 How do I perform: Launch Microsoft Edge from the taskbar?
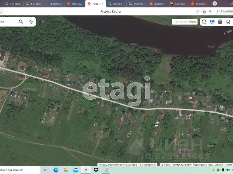(x=56, y=170)
